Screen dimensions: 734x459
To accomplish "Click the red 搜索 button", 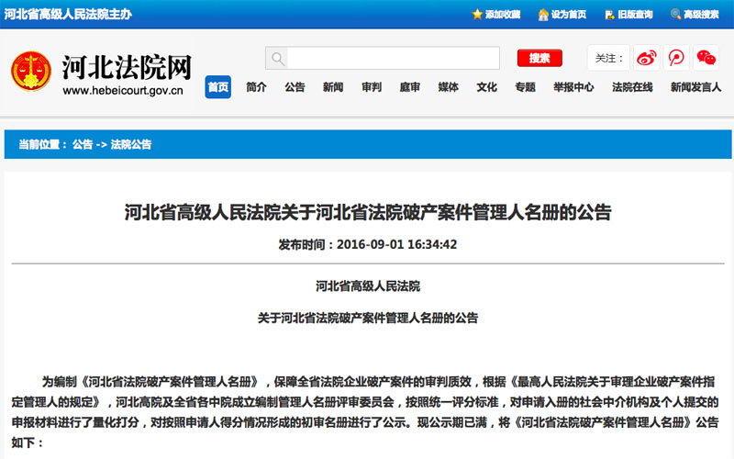I will click(539, 58).
